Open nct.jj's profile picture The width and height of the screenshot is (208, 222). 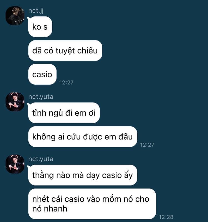click(15, 16)
